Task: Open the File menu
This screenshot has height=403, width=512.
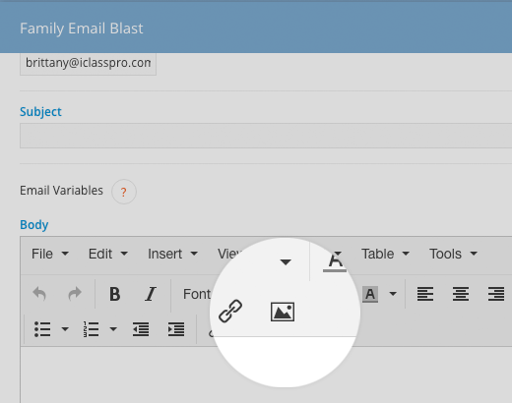Action: click(50, 254)
